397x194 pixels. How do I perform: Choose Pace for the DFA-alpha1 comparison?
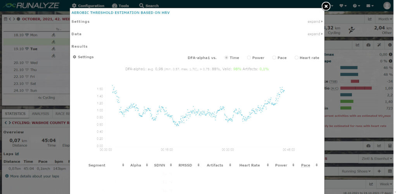[x=274, y=58]
